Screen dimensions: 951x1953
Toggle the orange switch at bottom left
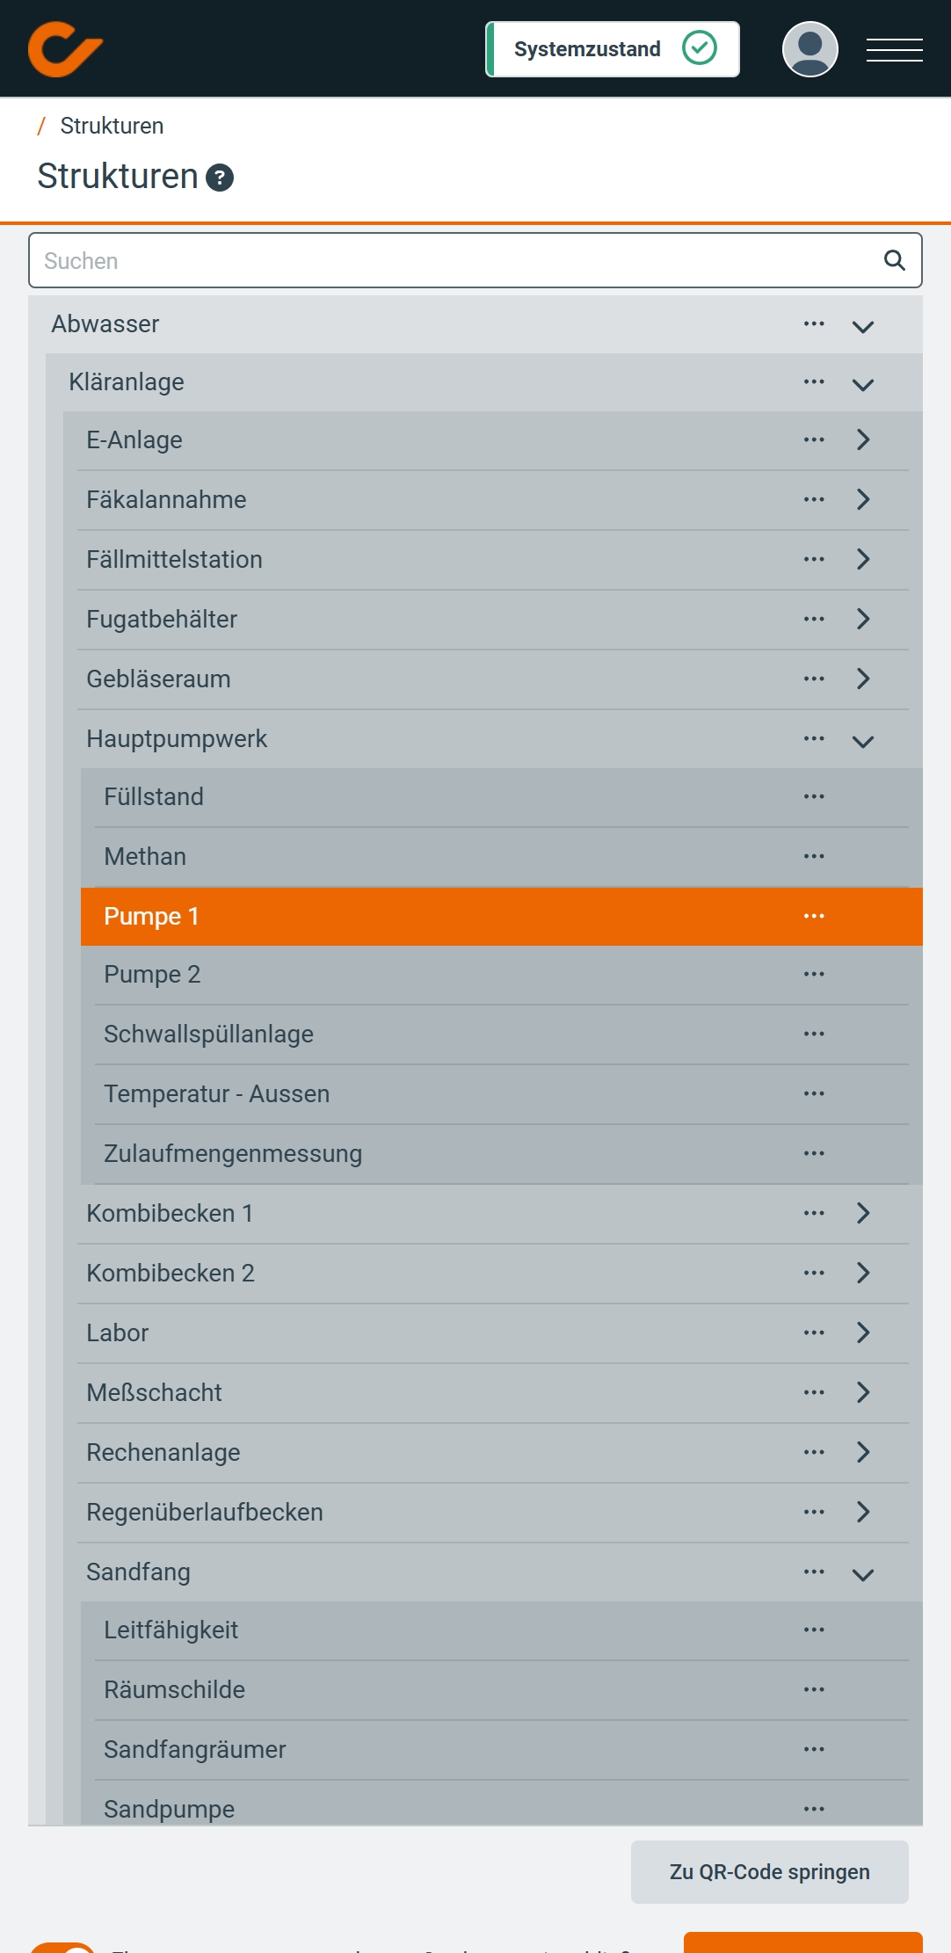coord(63,1946)
